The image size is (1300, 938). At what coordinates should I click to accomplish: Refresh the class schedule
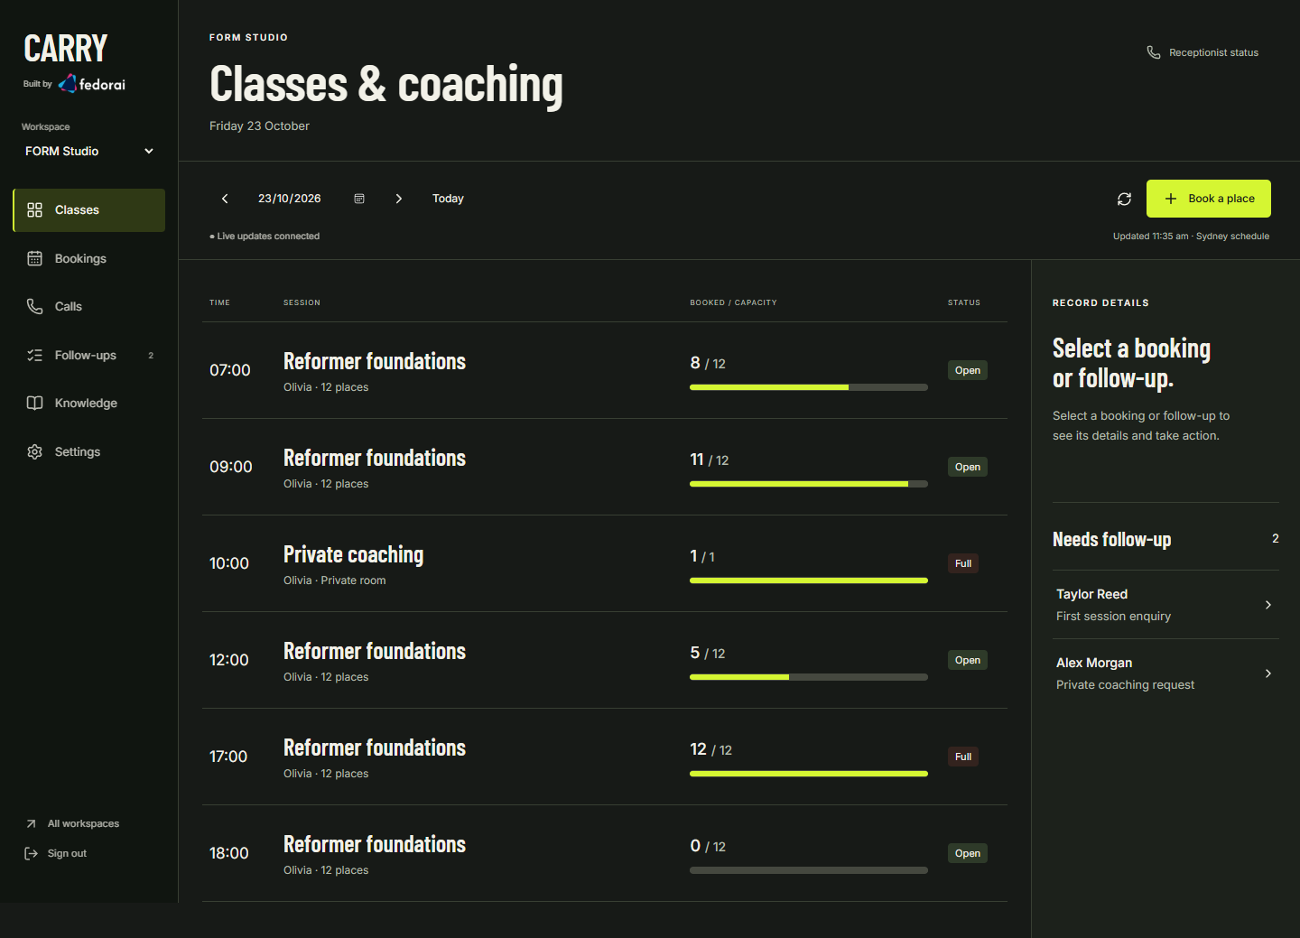(x=1124, y=199)
